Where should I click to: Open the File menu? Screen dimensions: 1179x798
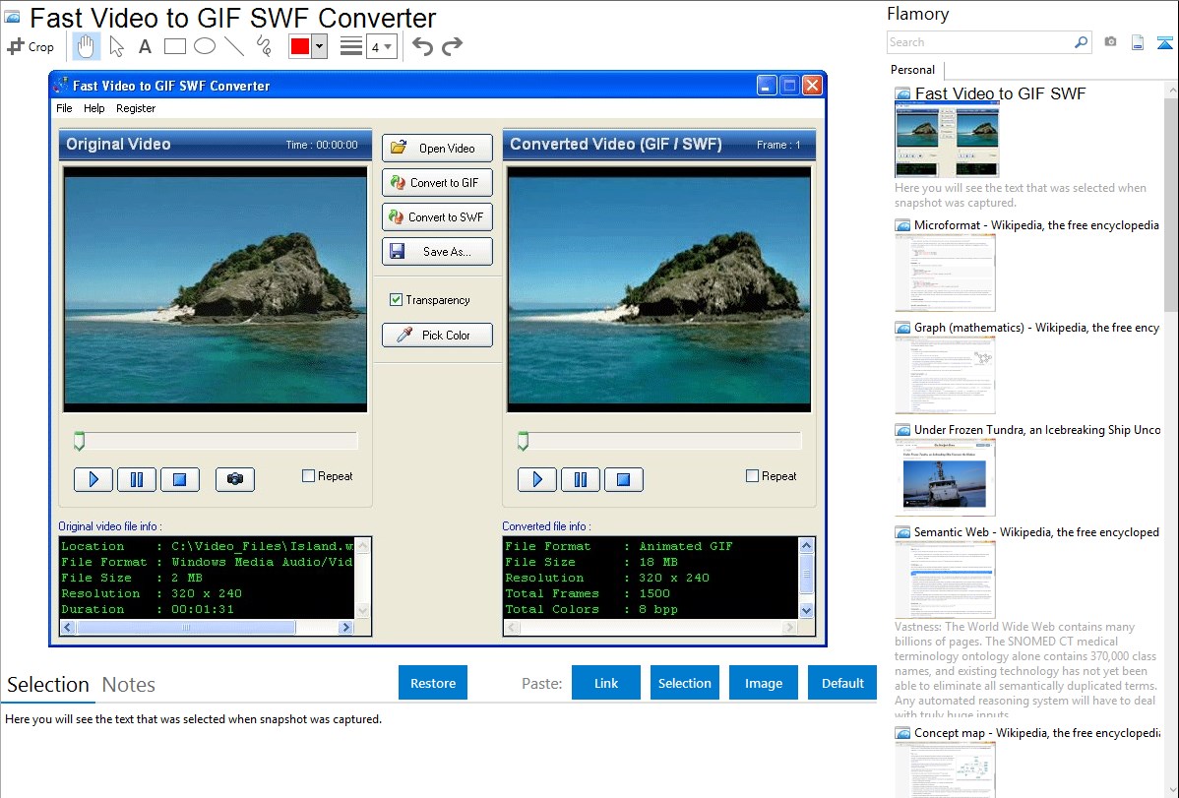tap(64, 108)
